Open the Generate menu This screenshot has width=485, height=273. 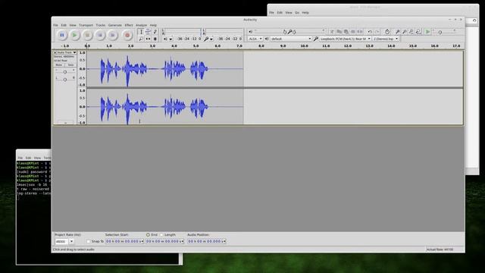tap(115, 25)
